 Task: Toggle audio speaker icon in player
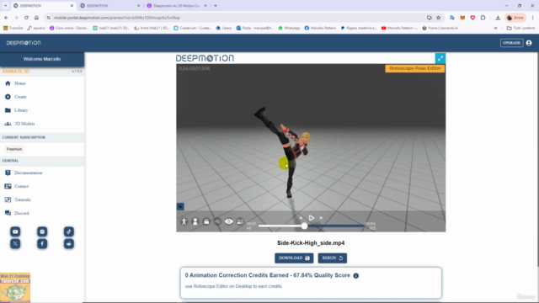[217, 221]
